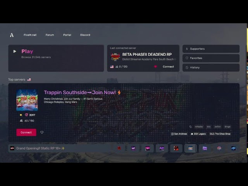Image resolution: width=248 pixels, height=186 pixels.
Task: Connect to Trappin Southside server
Action: coord(26,133)
